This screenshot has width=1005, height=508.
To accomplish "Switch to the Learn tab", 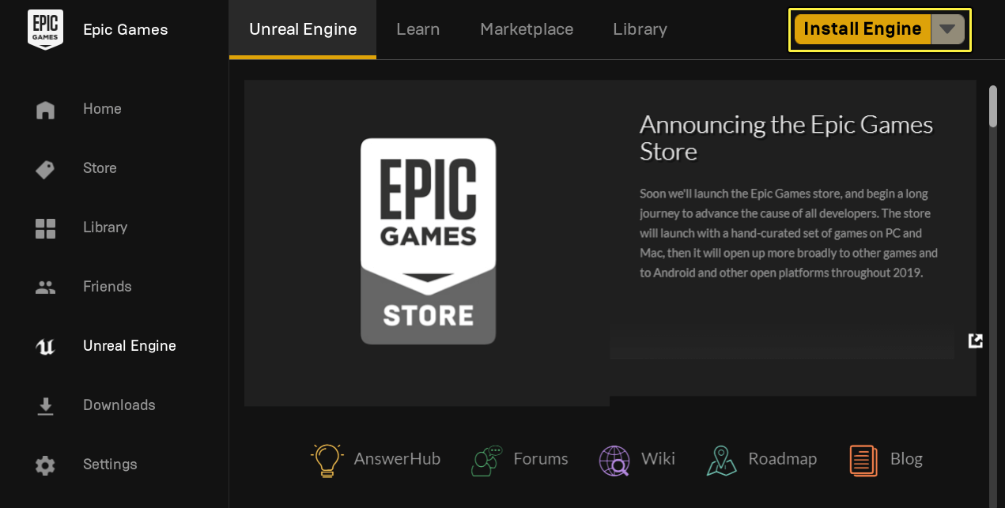I will (417, 29).
